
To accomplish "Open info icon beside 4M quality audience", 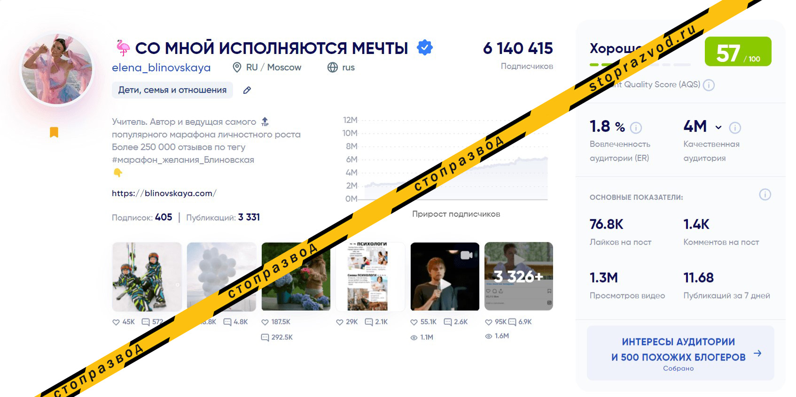I will (735, 128).
